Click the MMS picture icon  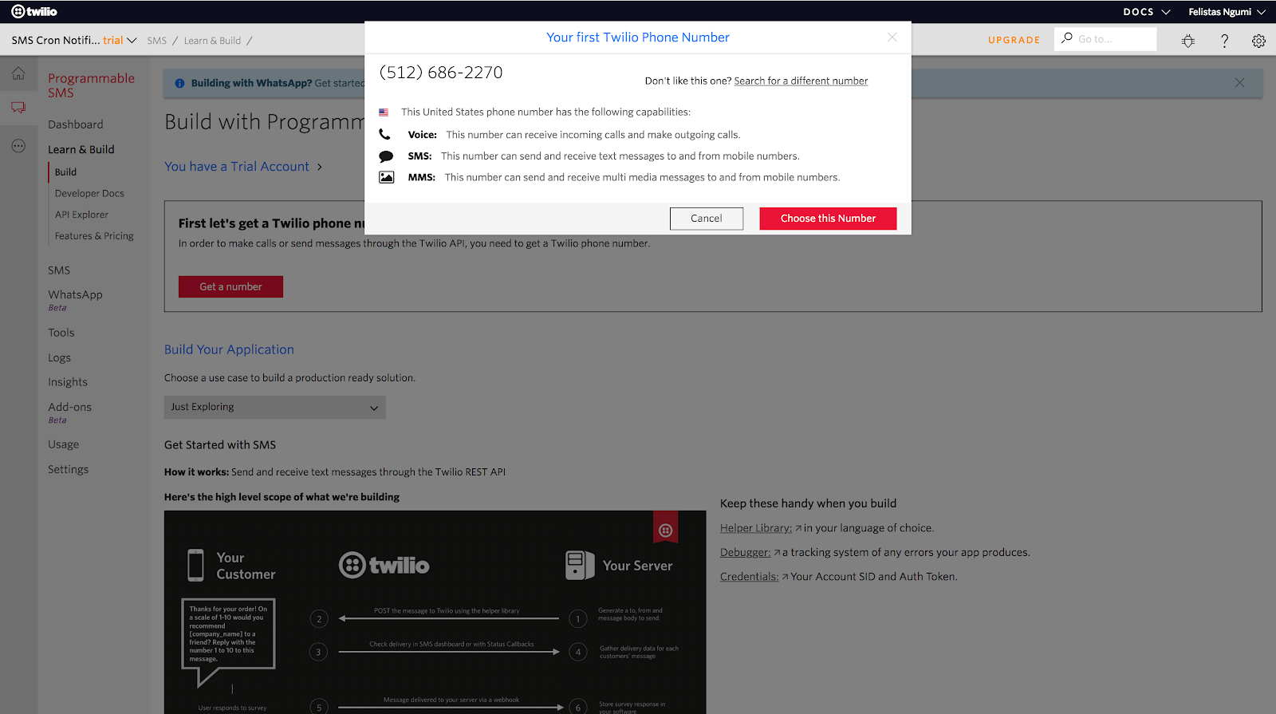point(386,177)
